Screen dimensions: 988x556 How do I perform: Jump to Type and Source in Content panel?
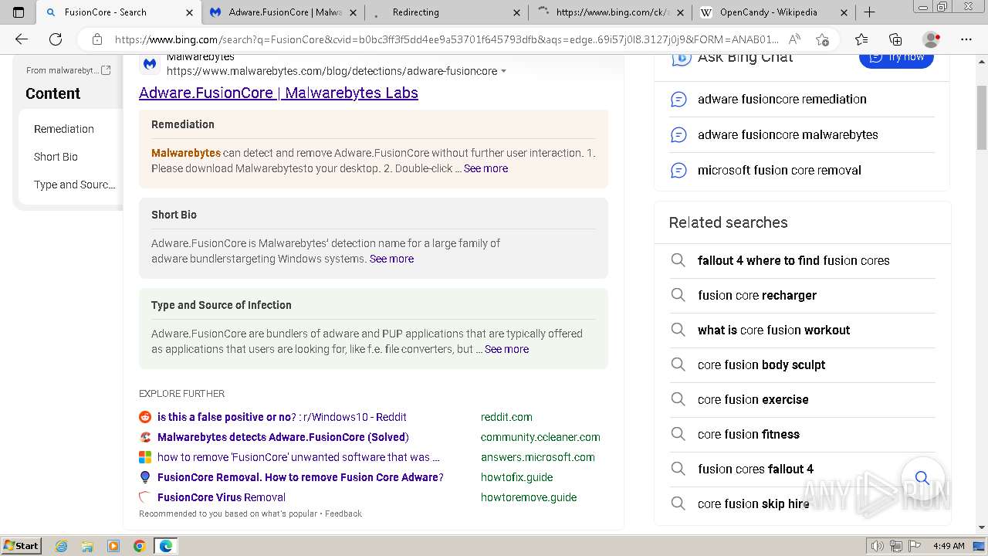(75, 185)
